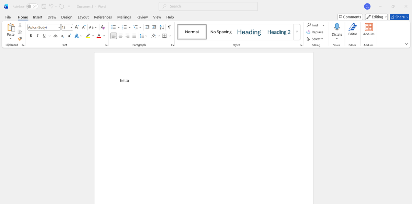Open the Comments pane
This screenshot has height=204, width=412.
pyautogui.click(x=350, y=17)
